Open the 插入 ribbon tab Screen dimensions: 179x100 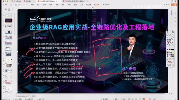(x=39, y=5)
